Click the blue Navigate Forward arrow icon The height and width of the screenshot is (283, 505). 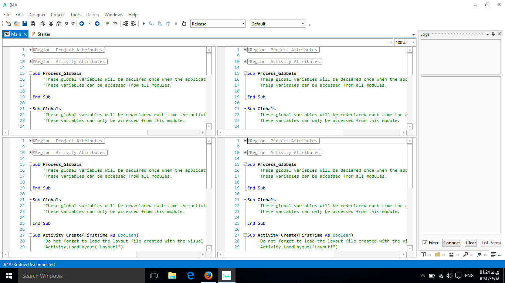pyautogui.click(x=97, y=23)
